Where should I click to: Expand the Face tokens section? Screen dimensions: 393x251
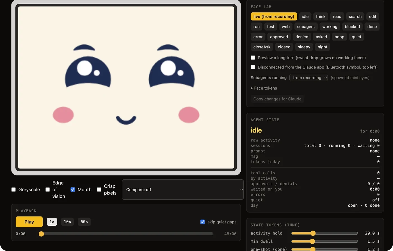click(x=264, y=88)
